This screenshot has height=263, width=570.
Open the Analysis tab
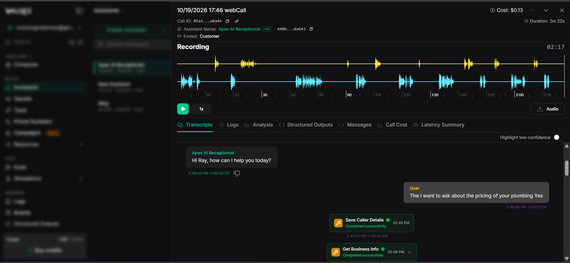pos(259,125)
